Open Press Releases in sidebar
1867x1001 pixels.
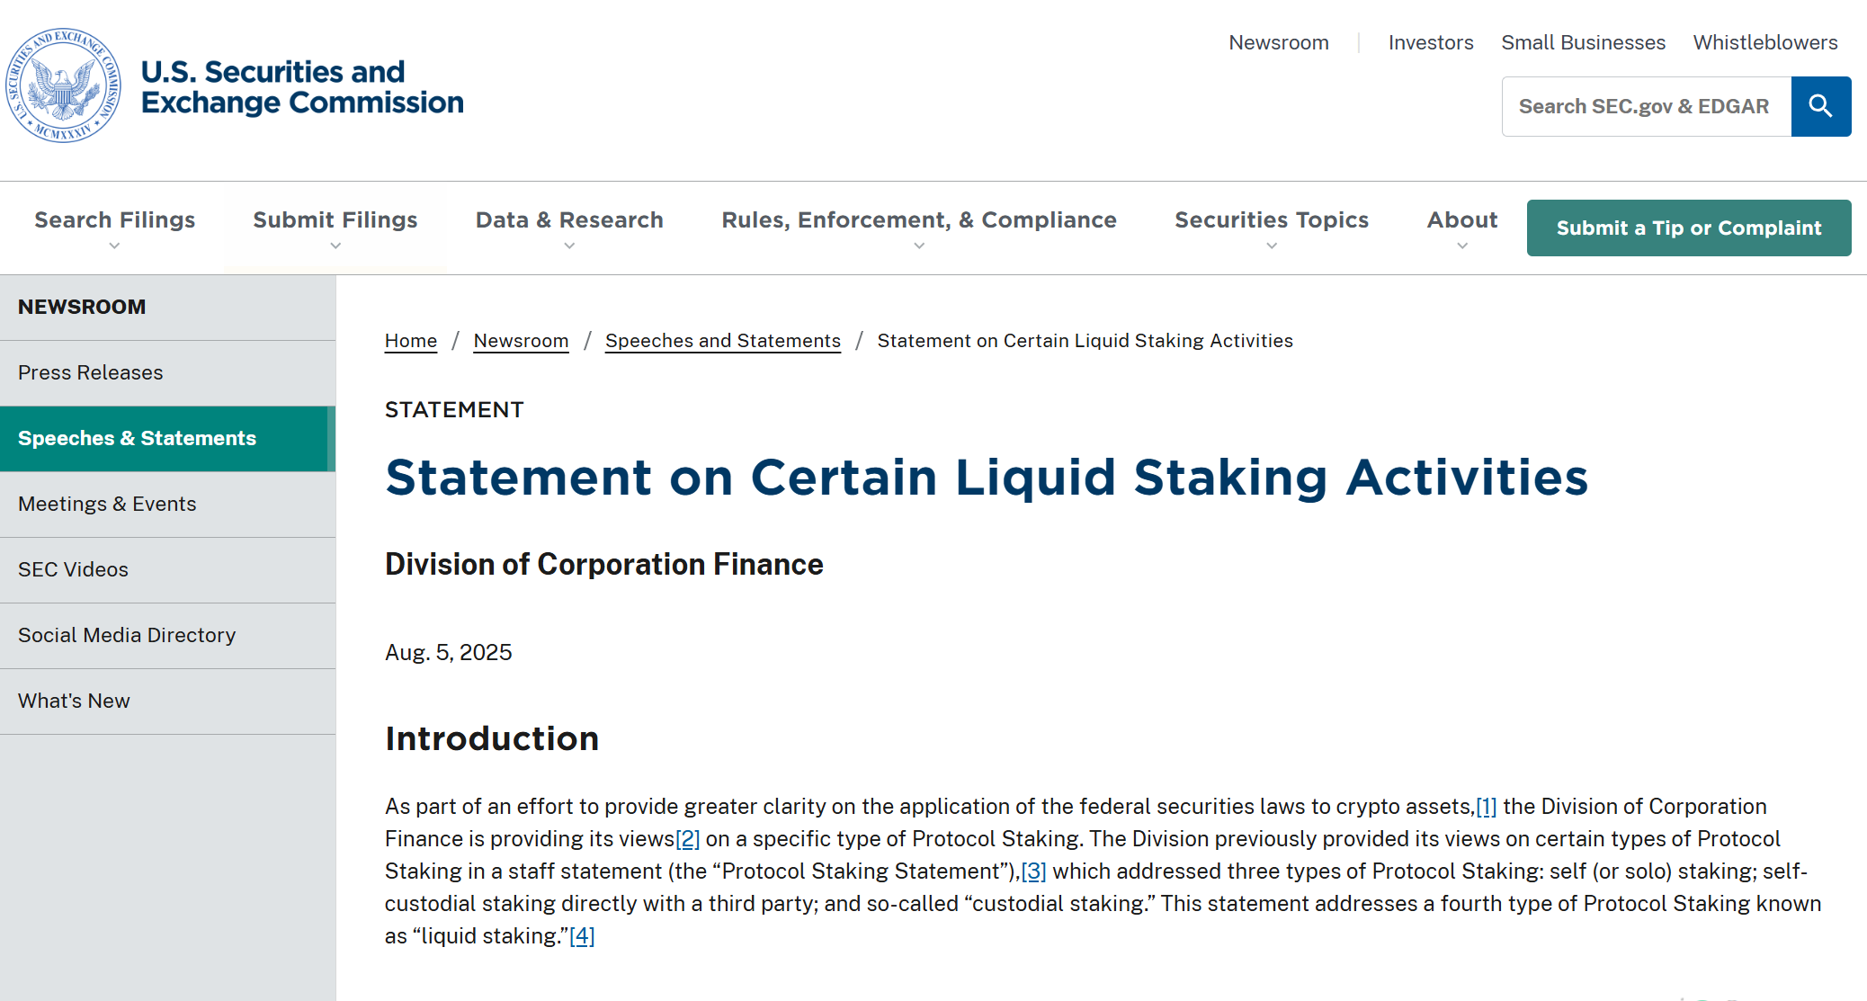(167, 372)
